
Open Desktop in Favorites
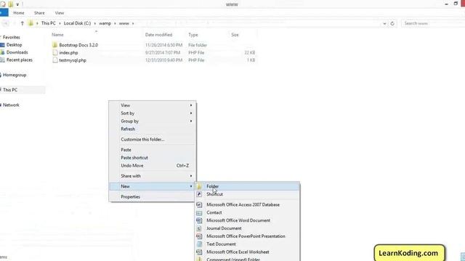(x=14, y=45)
